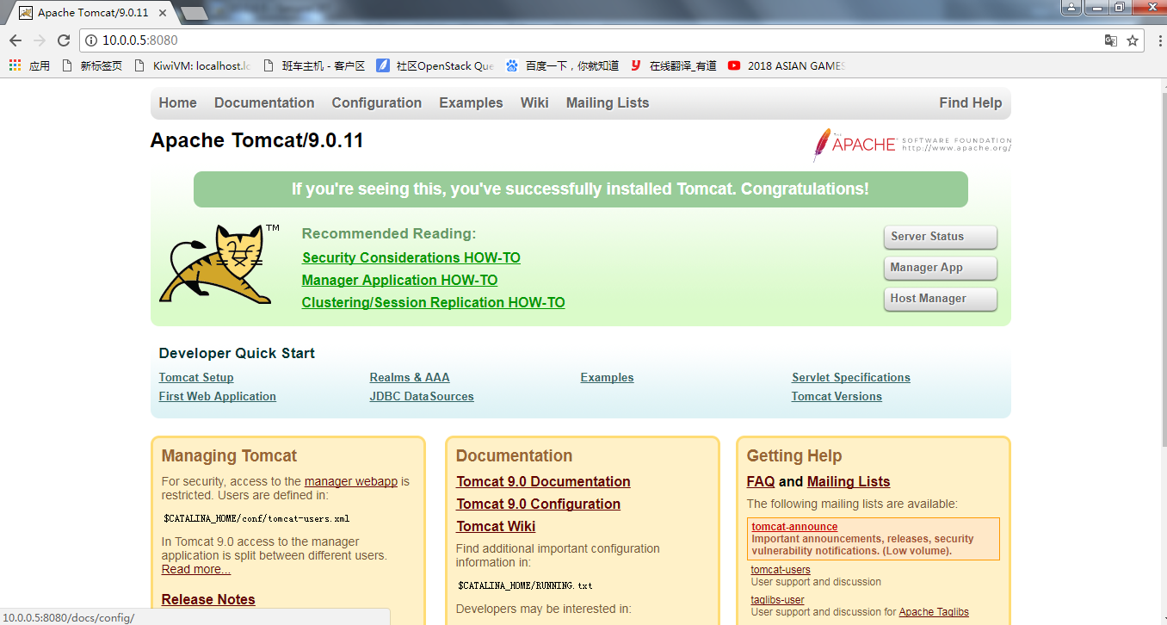Open the Servlet Specifications link
Image resolution: width=1167 pixels, height=625 pixels.
click(851, 377)
